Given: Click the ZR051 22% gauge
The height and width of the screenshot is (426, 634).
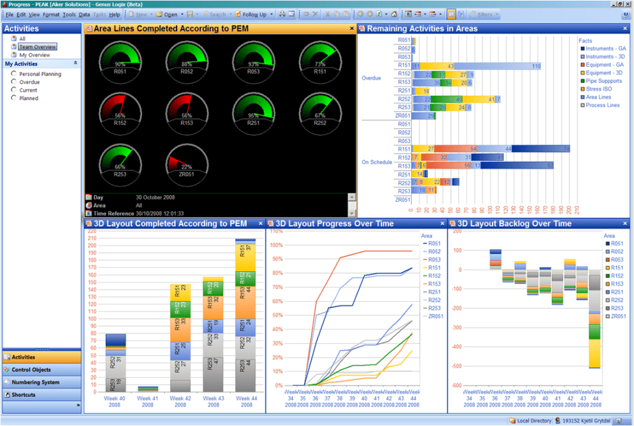Looking at the screenshot, I should tap(187, 165).
